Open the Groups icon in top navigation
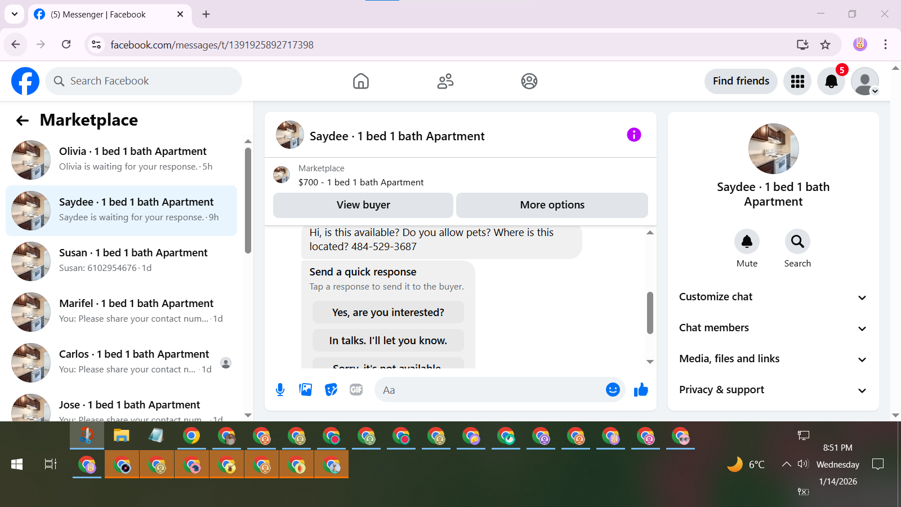 [529, 81]
